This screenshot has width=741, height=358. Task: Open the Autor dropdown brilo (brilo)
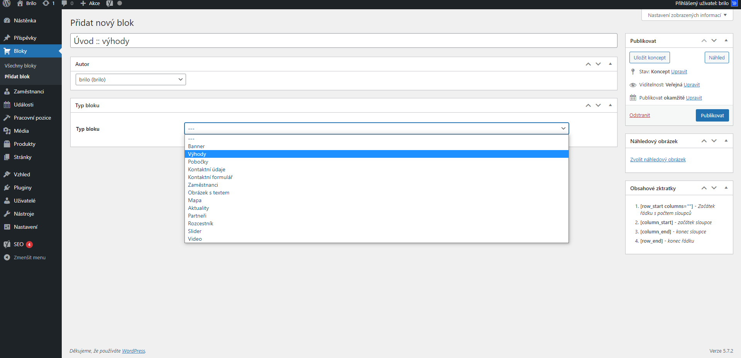pos(130,79)
